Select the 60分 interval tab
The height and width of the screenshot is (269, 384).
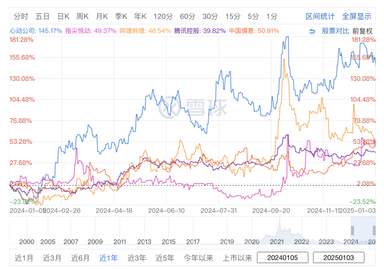point(188,16)
